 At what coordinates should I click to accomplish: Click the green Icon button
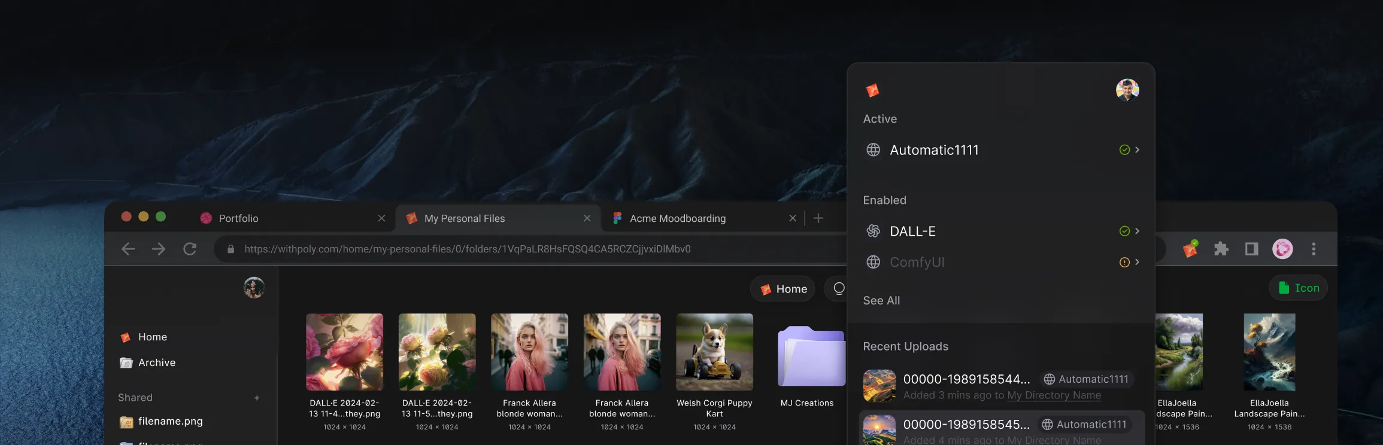coord(1298,288)
